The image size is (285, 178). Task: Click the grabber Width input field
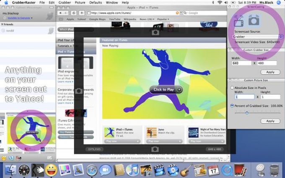point(241,63)
